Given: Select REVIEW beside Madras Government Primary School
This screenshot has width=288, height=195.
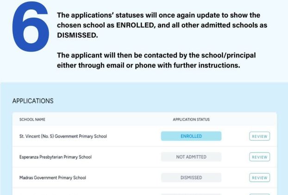Looking at the screenshot, I should (x=260, y=178).
